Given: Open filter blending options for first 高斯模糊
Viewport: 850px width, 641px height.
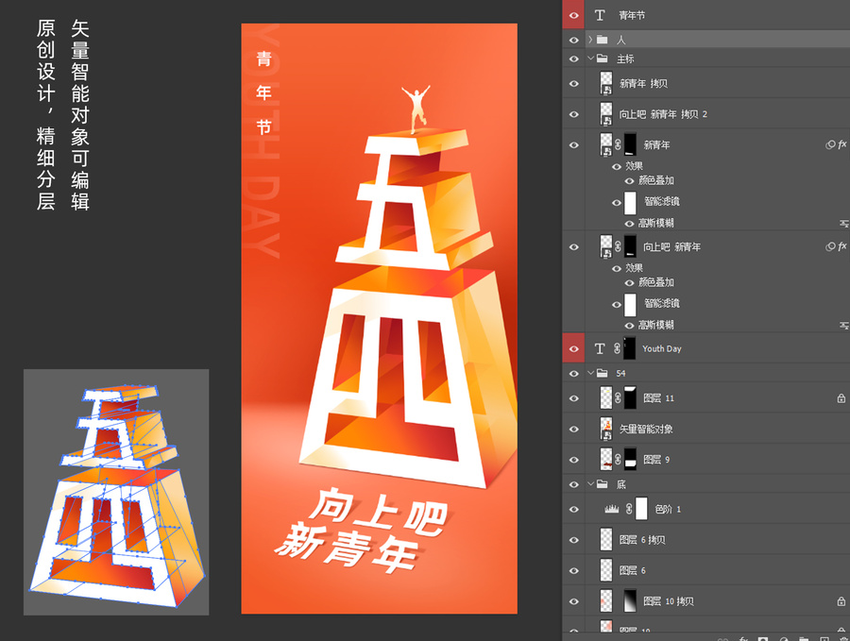Looking at the screenshot, I should click(x=844, y=223).
